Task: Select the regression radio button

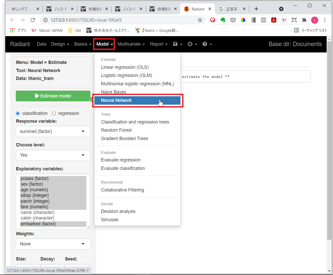Action: click(54, 114)
